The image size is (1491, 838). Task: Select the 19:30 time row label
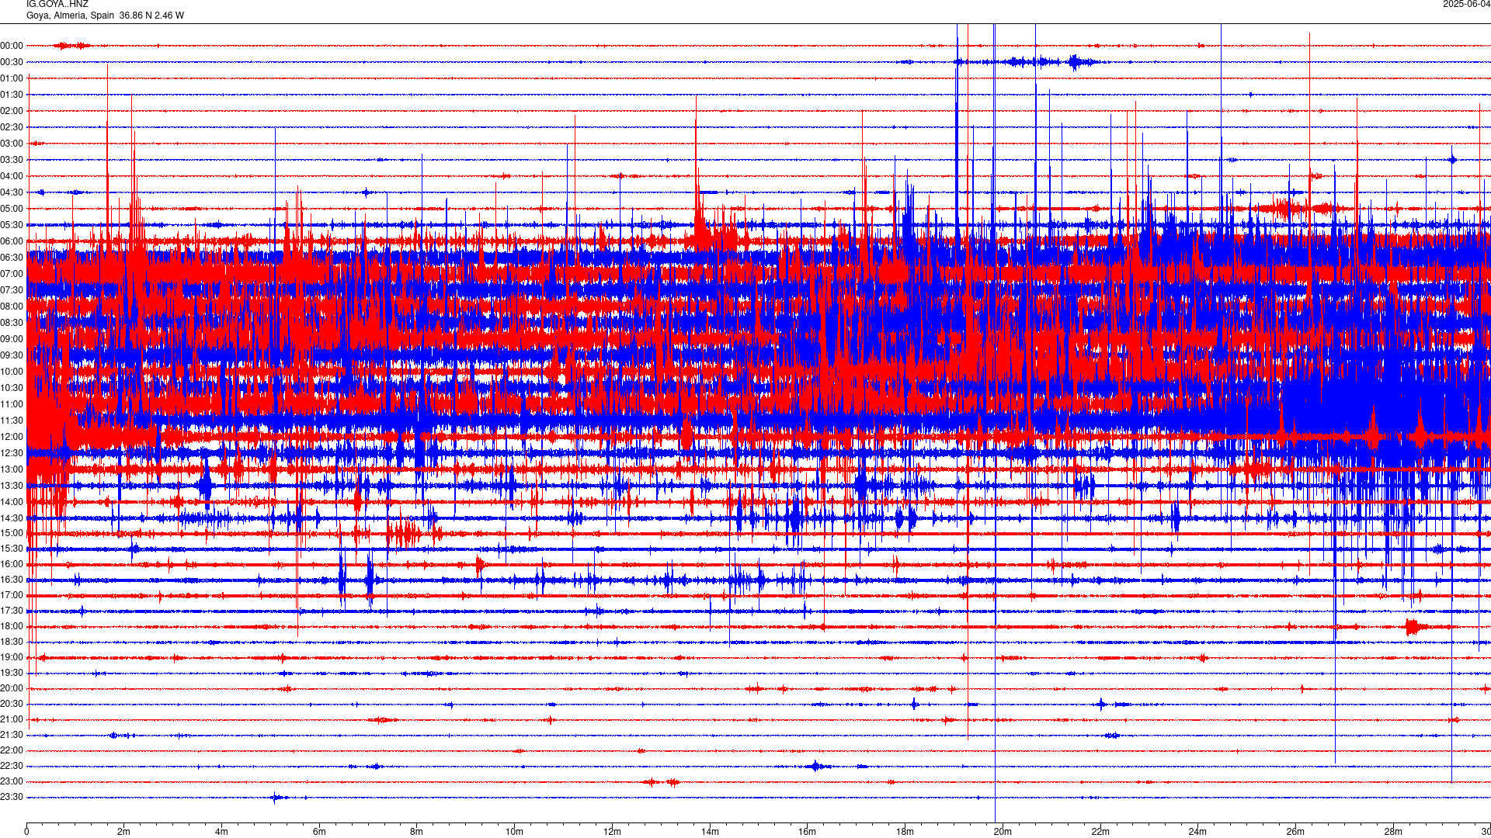(x=12, y=673)
